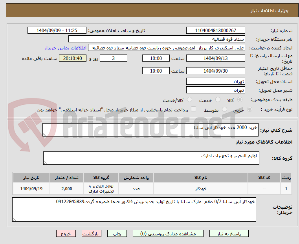Select the جزیی purchase type radio
Viewport: 299px width, 244px height.
[249, 109]
